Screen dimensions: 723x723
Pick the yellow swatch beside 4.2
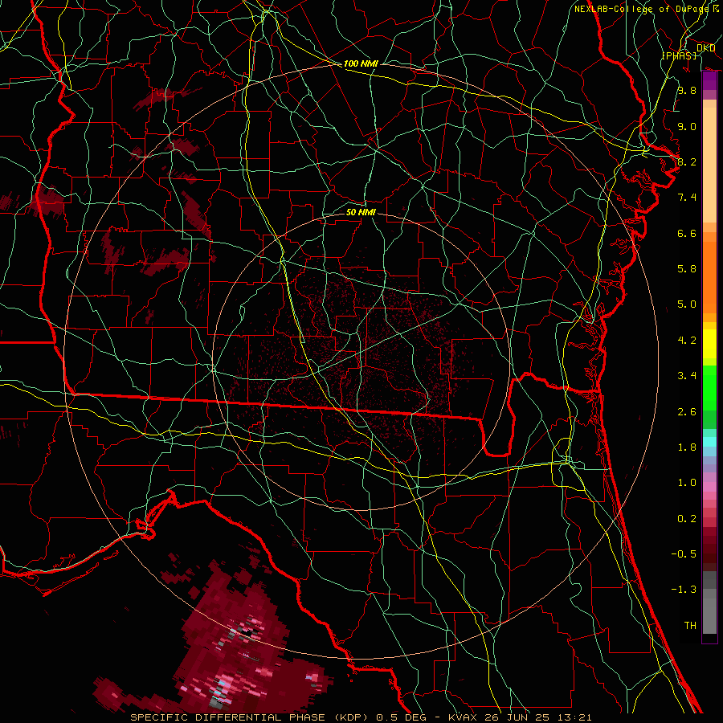click(x=709, y=344)
